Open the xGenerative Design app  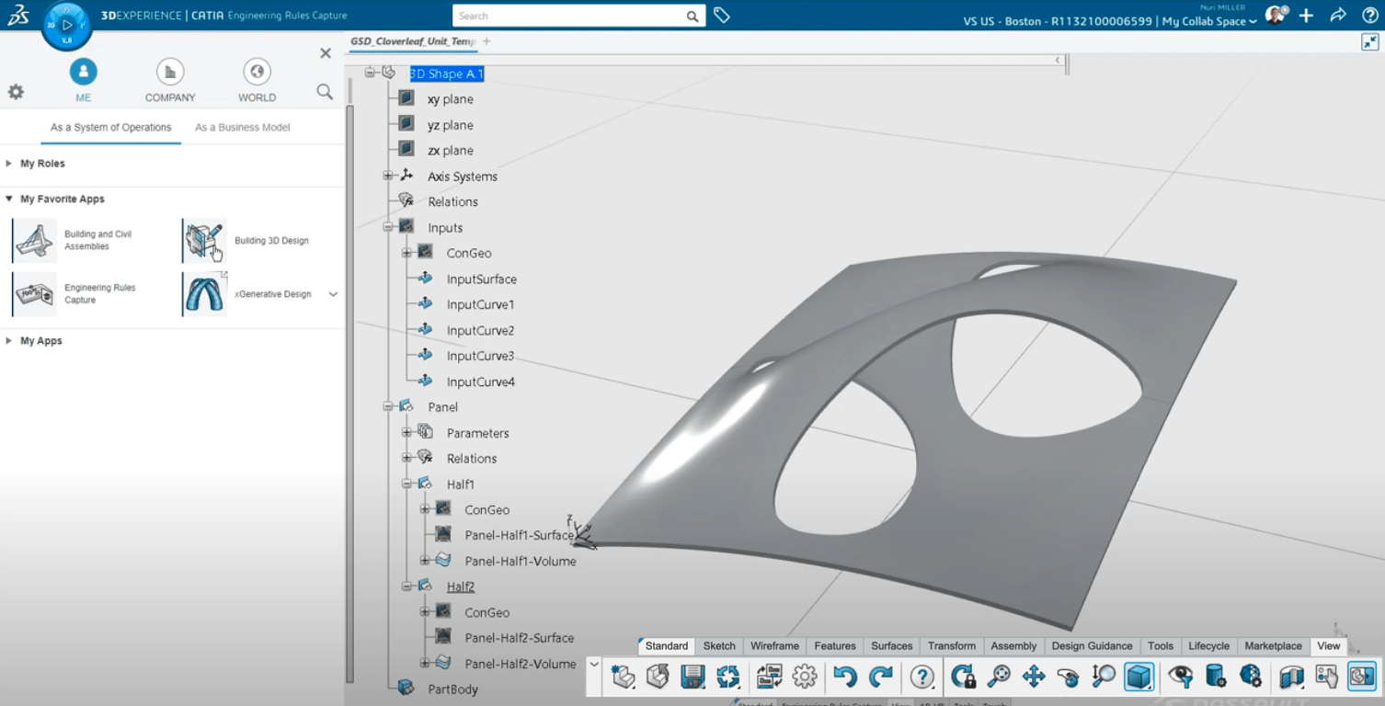pos(204,294)
